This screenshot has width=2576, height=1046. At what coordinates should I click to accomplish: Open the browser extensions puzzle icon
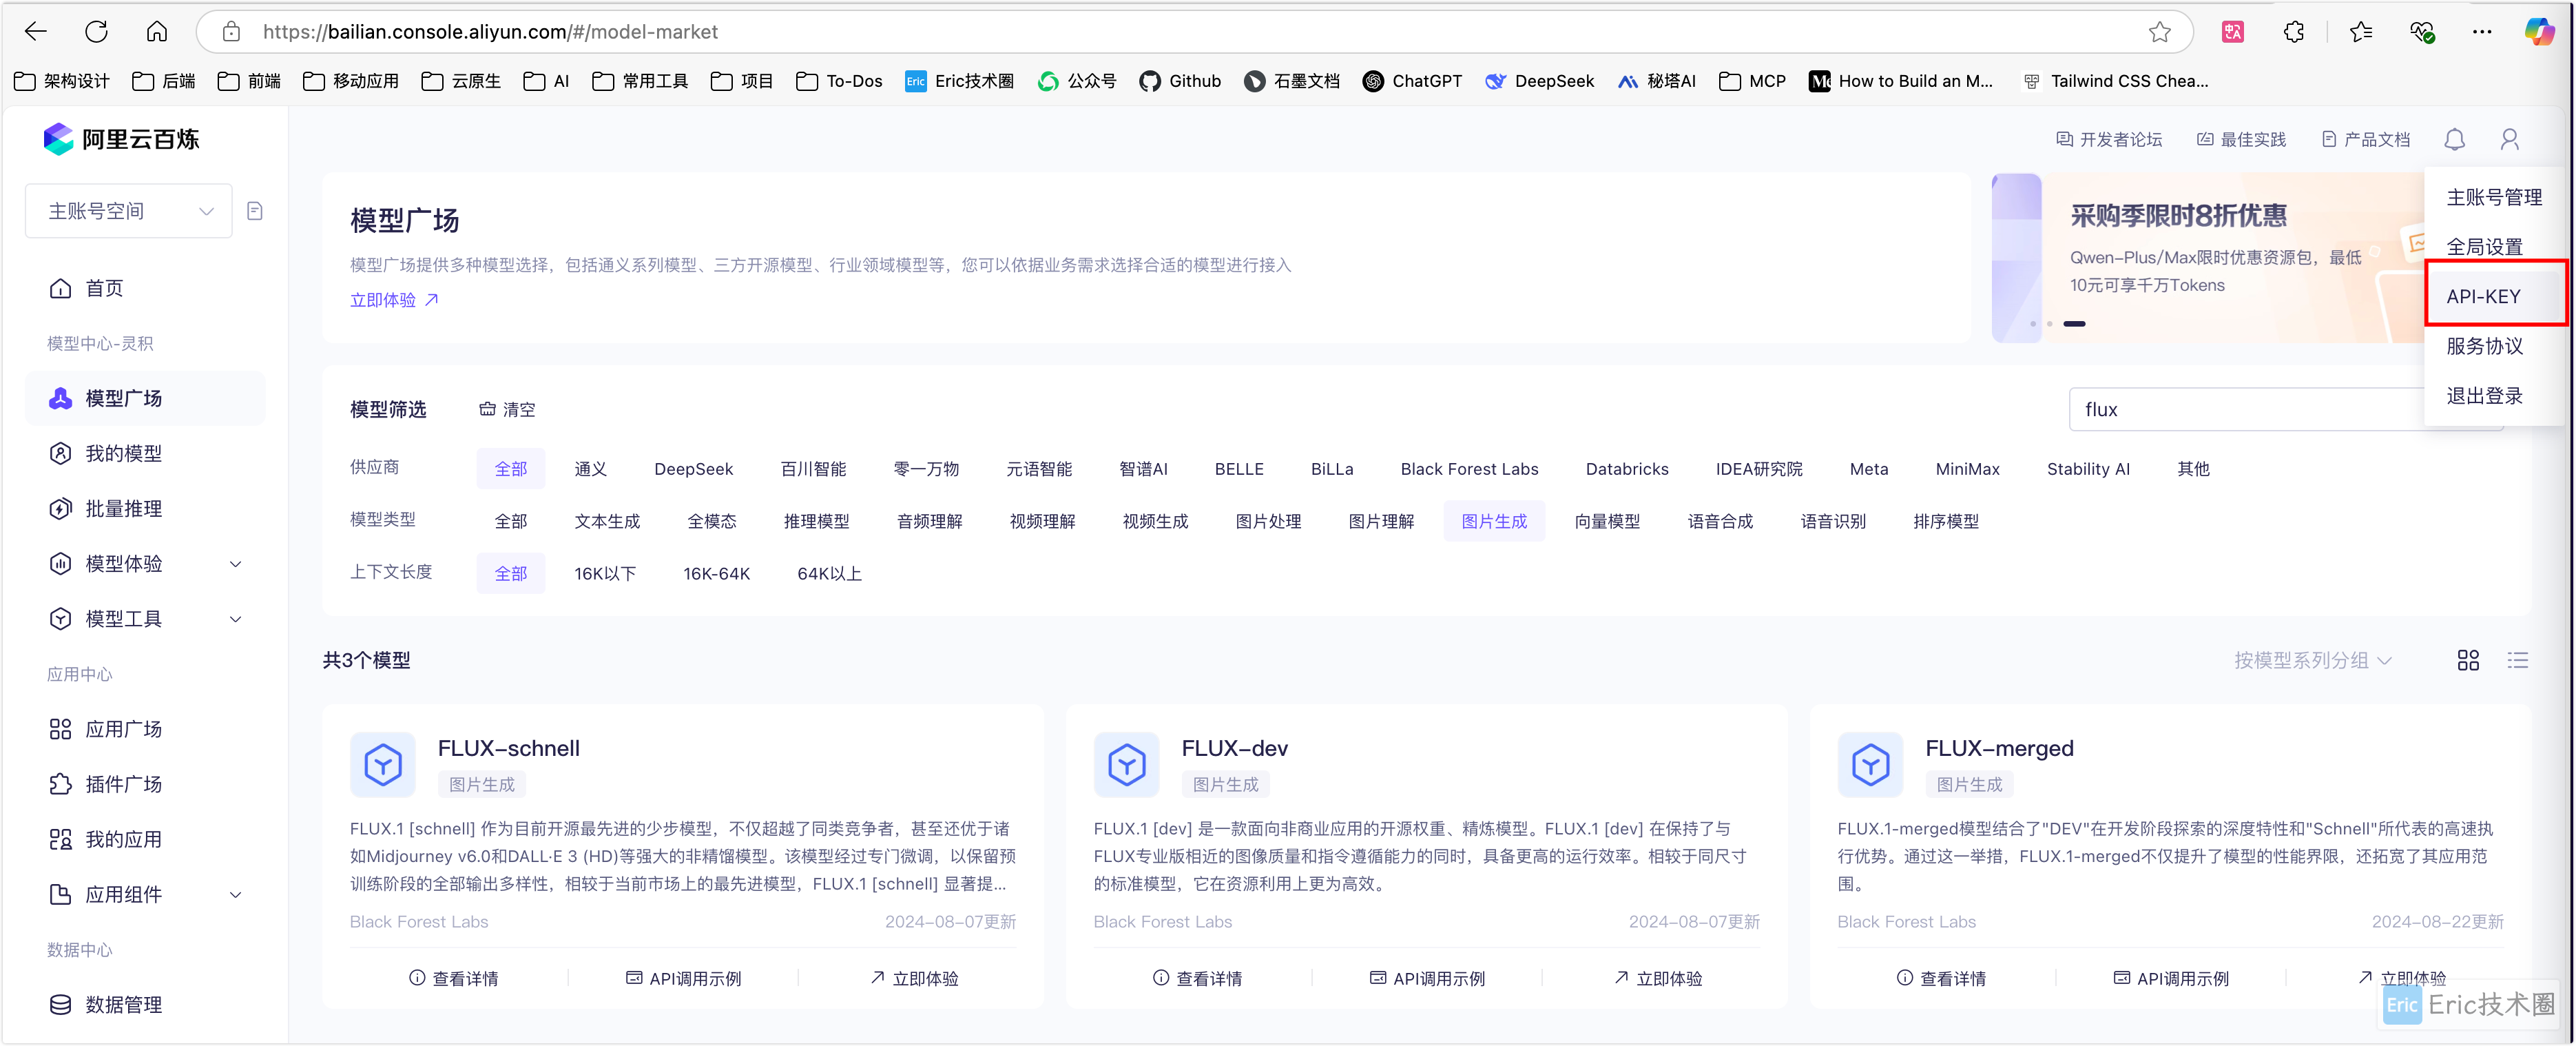[2294, 32]
